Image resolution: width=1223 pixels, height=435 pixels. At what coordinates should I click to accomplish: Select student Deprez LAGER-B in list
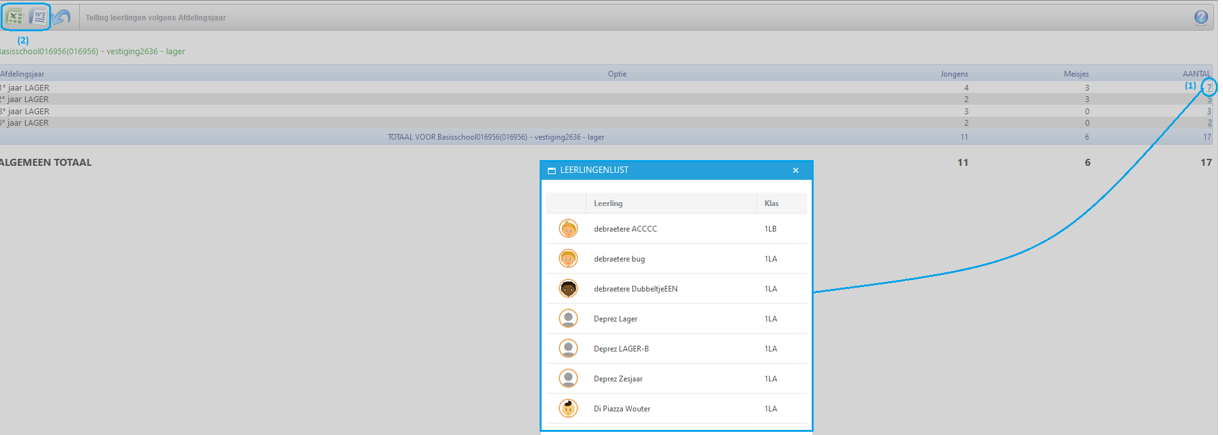621,349
